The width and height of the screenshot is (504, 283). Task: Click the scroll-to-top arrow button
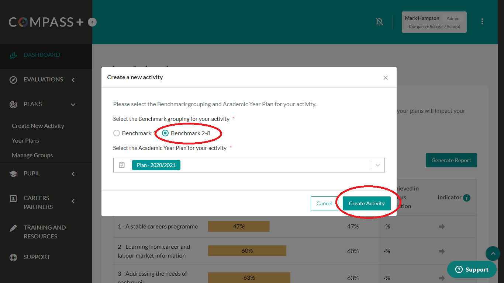pyautogui.click(x=493, y=254)
